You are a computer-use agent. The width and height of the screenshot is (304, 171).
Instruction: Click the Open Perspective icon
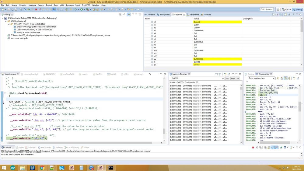coord(278,9)
